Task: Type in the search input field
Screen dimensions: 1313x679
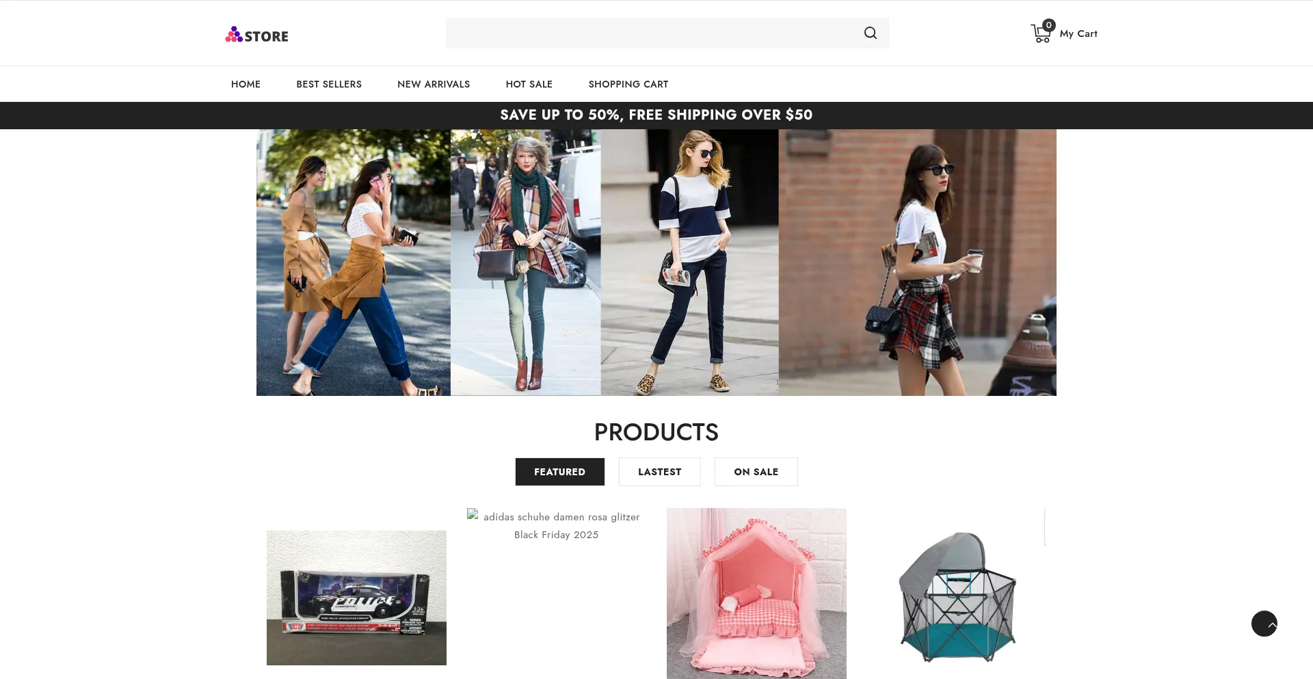Action: click(x=650, y=33)
